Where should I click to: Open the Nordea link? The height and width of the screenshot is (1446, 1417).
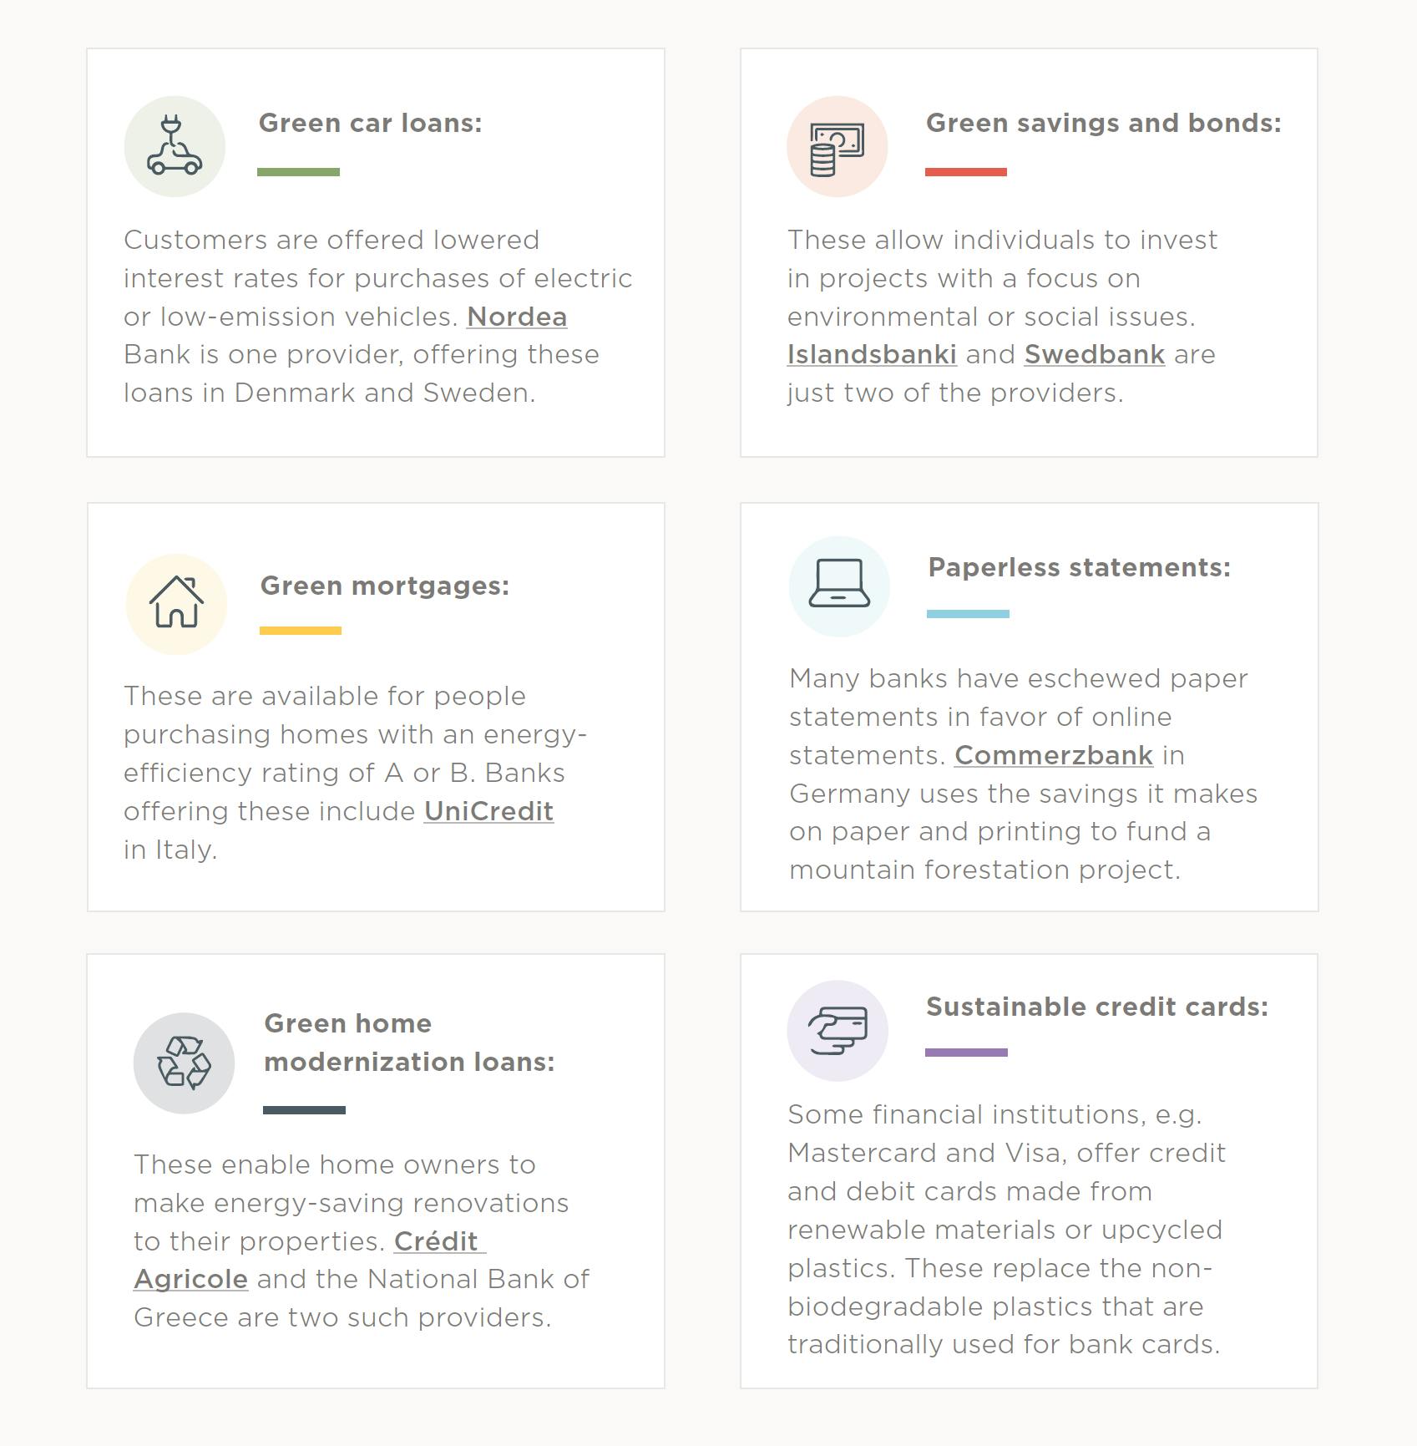[517, 317]
